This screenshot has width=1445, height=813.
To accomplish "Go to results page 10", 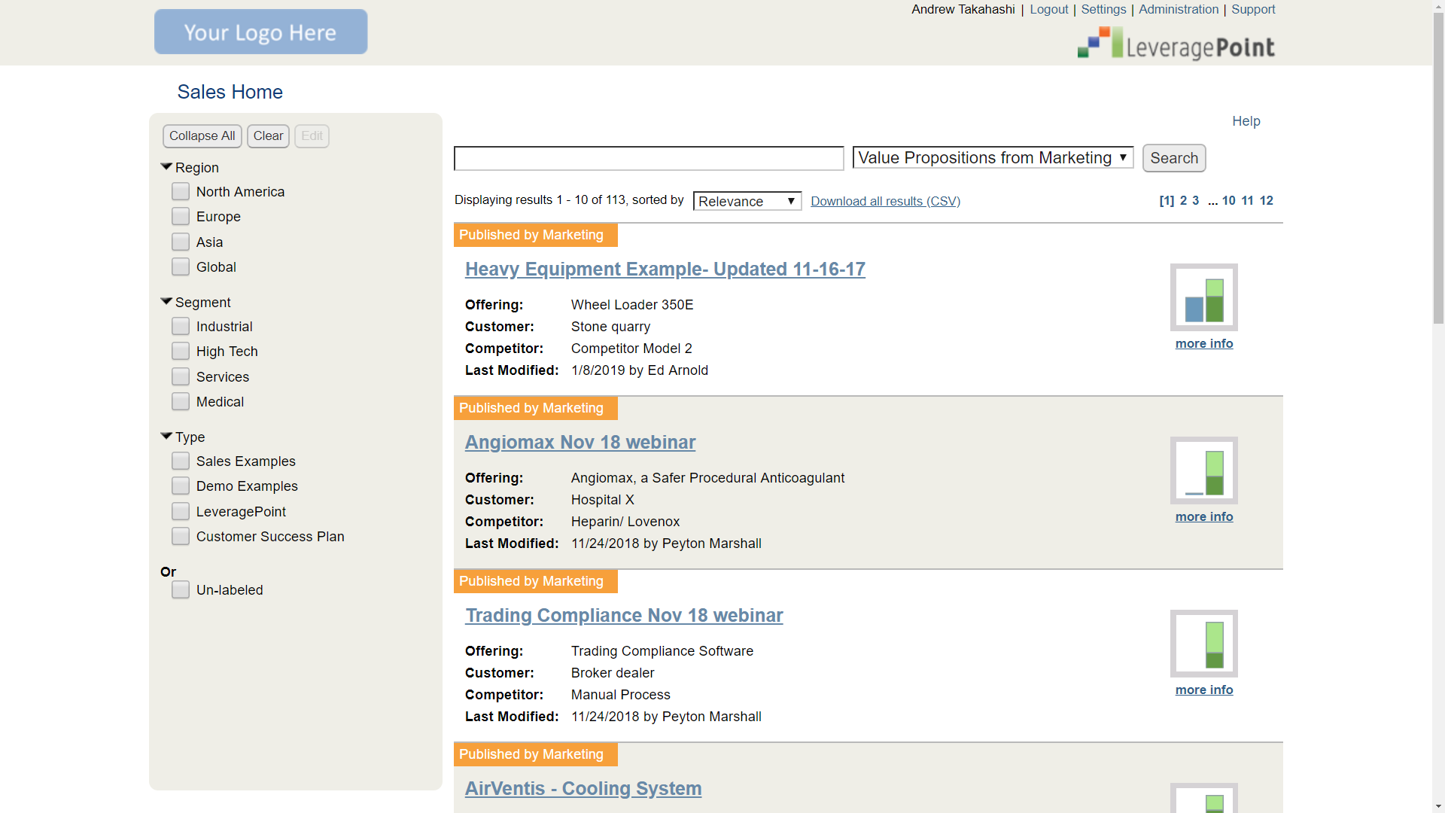I will pos(1228,200).
